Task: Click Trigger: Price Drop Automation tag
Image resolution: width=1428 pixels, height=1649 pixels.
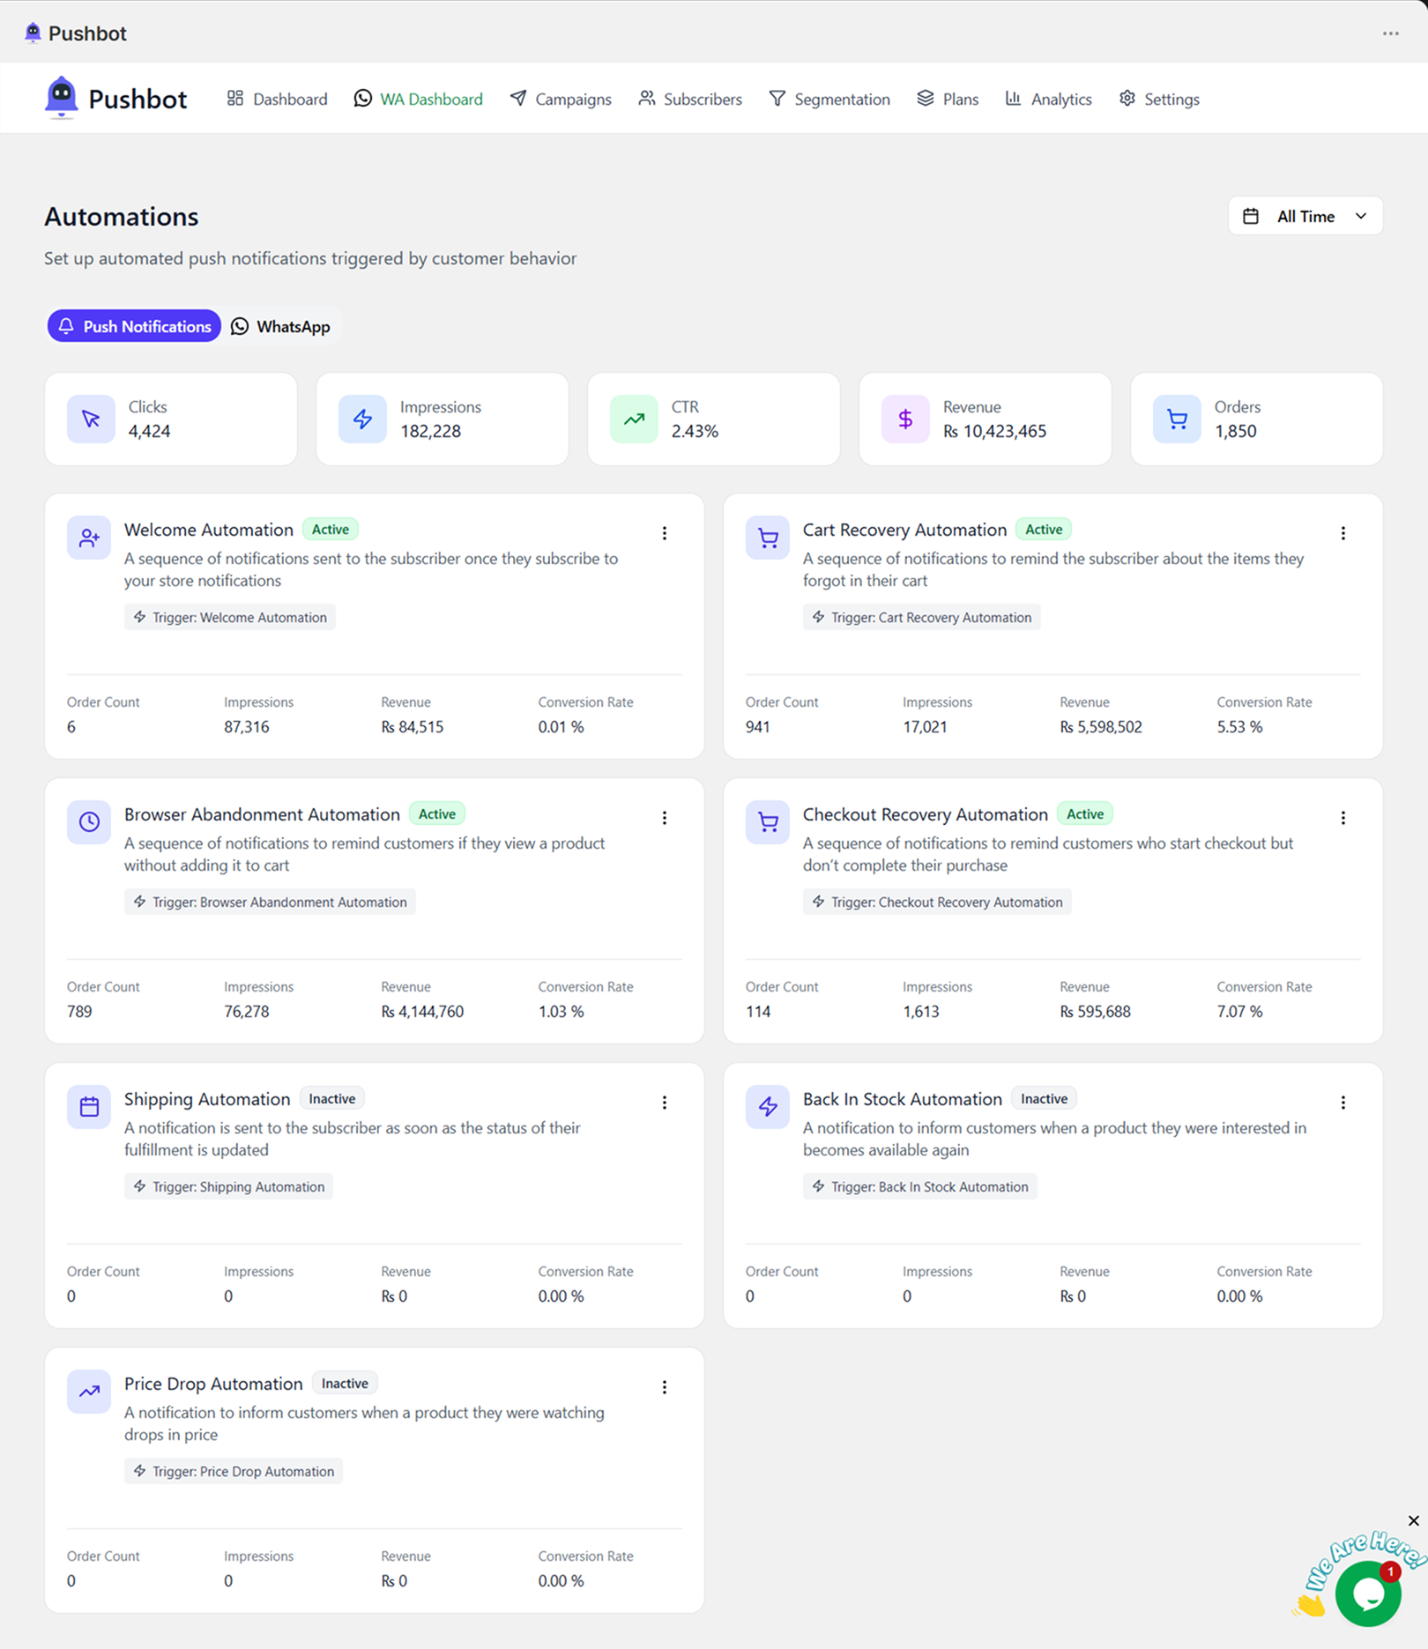Action: pos(234,1472)
